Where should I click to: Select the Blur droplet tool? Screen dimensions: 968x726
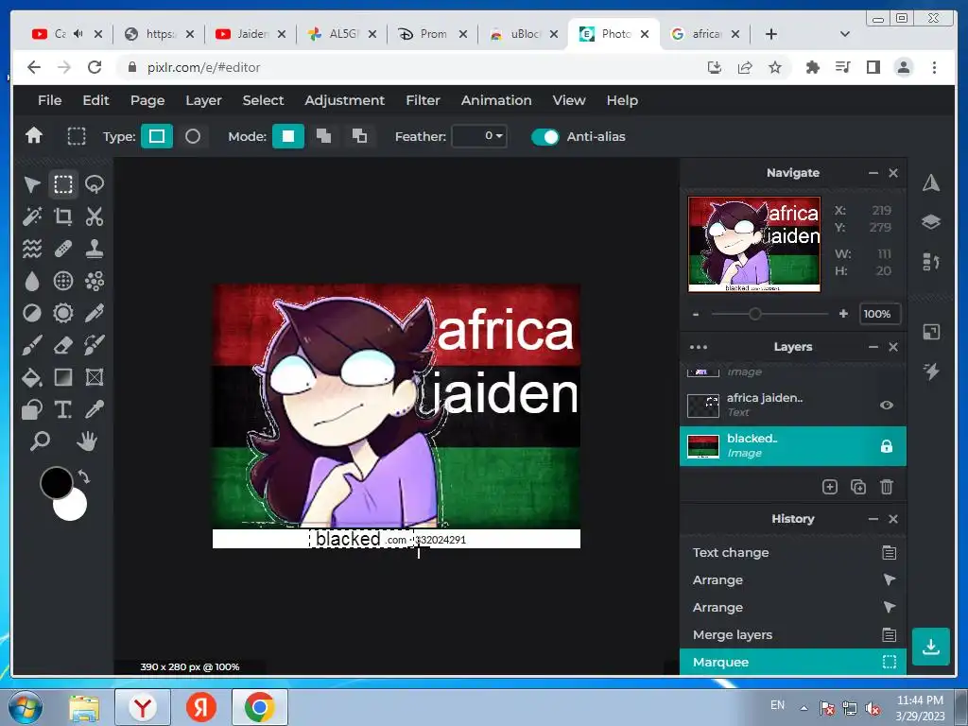point(31,281)
